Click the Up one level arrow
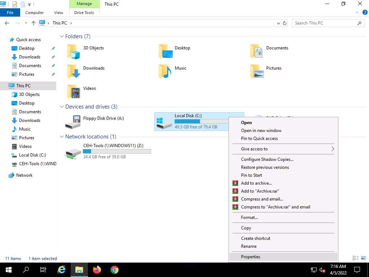This screenshot has height=277, width=369. [x=34, y=23]
